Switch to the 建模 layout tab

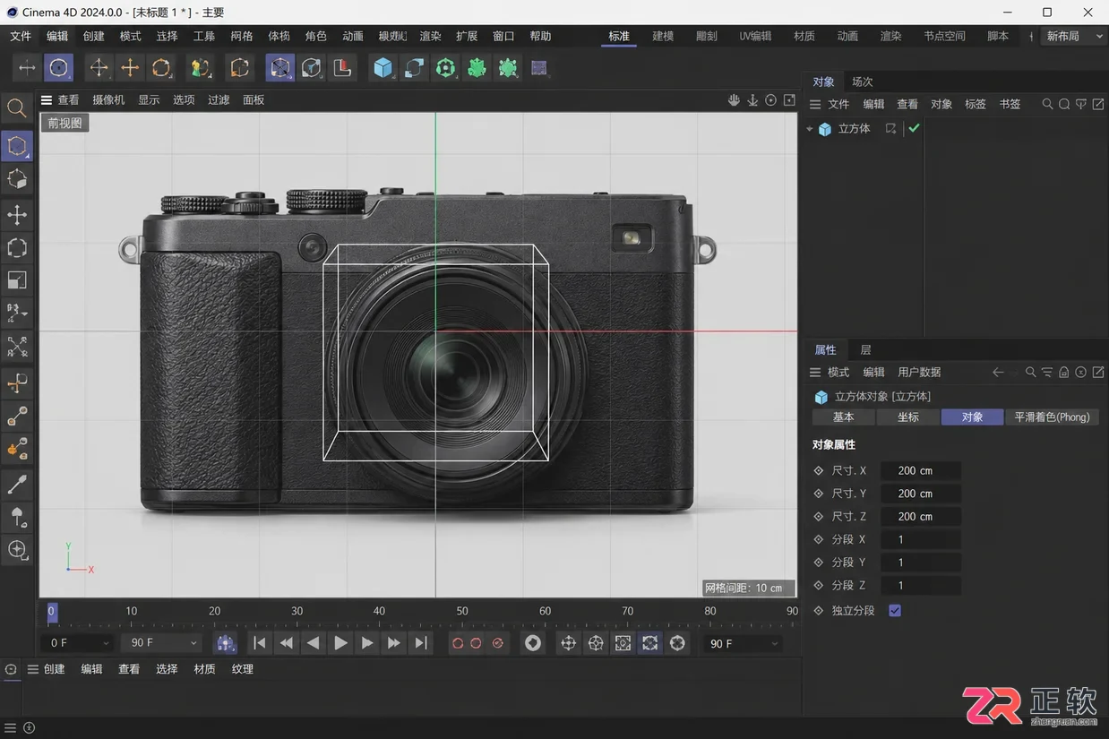coord(663,37)
